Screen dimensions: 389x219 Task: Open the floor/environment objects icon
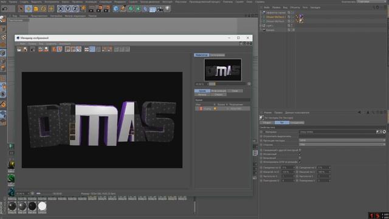tap(153, 10)
